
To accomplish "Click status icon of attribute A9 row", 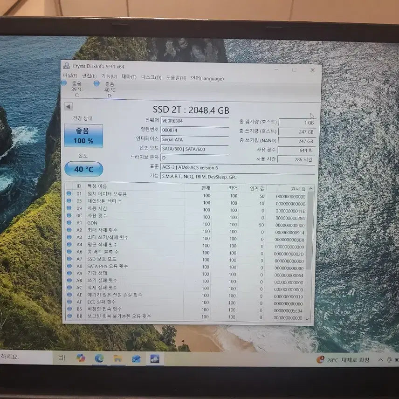I will click(69, 273).
